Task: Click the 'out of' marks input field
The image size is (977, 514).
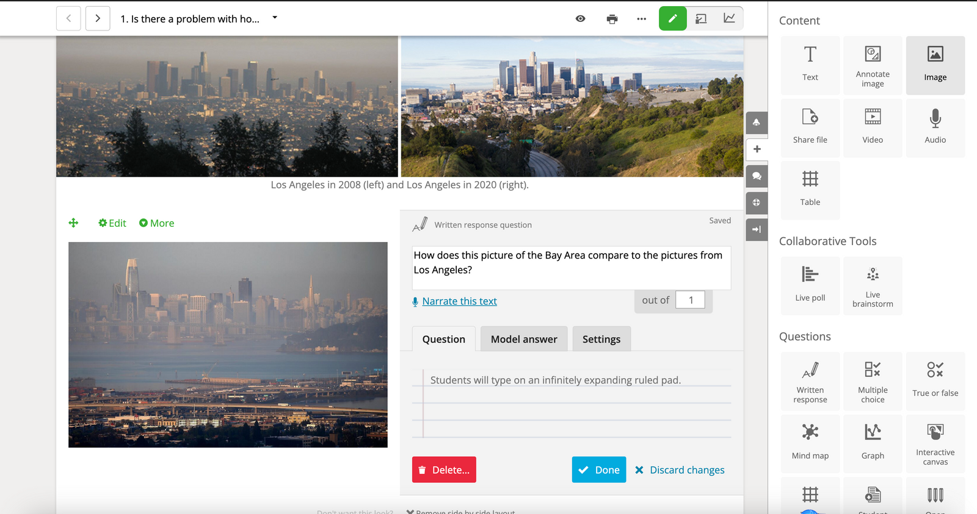Action: pyautogui.click(x=690, y=300)
